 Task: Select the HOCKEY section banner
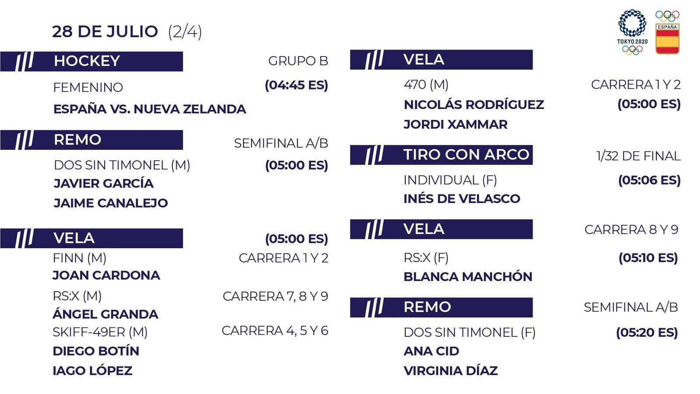(91, 61)
